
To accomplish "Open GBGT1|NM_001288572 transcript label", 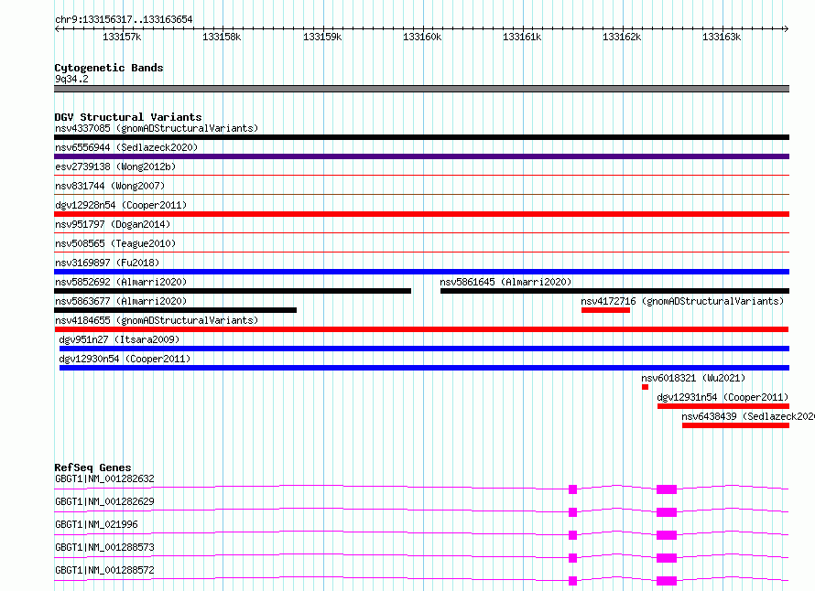I will point(104,570).
